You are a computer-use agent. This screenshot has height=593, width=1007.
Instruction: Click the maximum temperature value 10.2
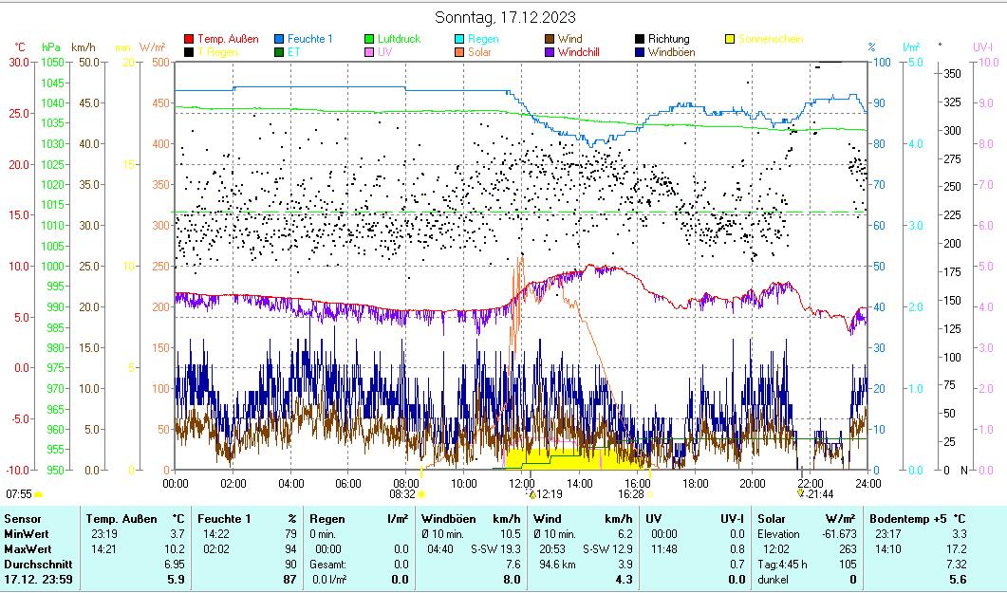[175, 549]
